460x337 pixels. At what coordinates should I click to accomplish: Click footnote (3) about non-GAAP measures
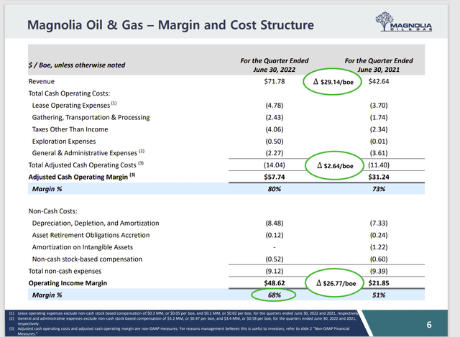[180, 331]
